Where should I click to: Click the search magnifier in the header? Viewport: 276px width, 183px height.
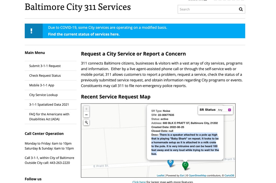click(241, 9)
